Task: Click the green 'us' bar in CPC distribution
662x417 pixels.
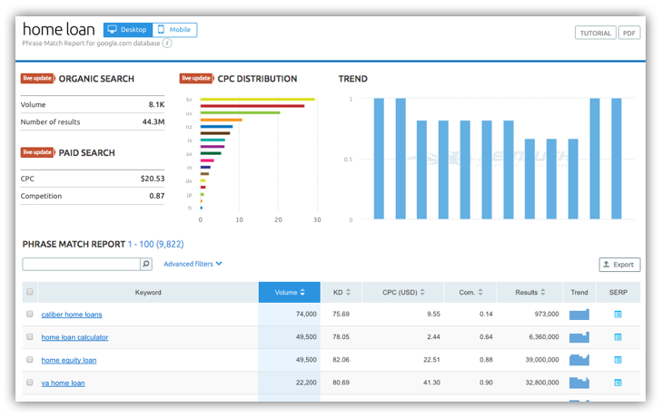Action: [241, 112]
